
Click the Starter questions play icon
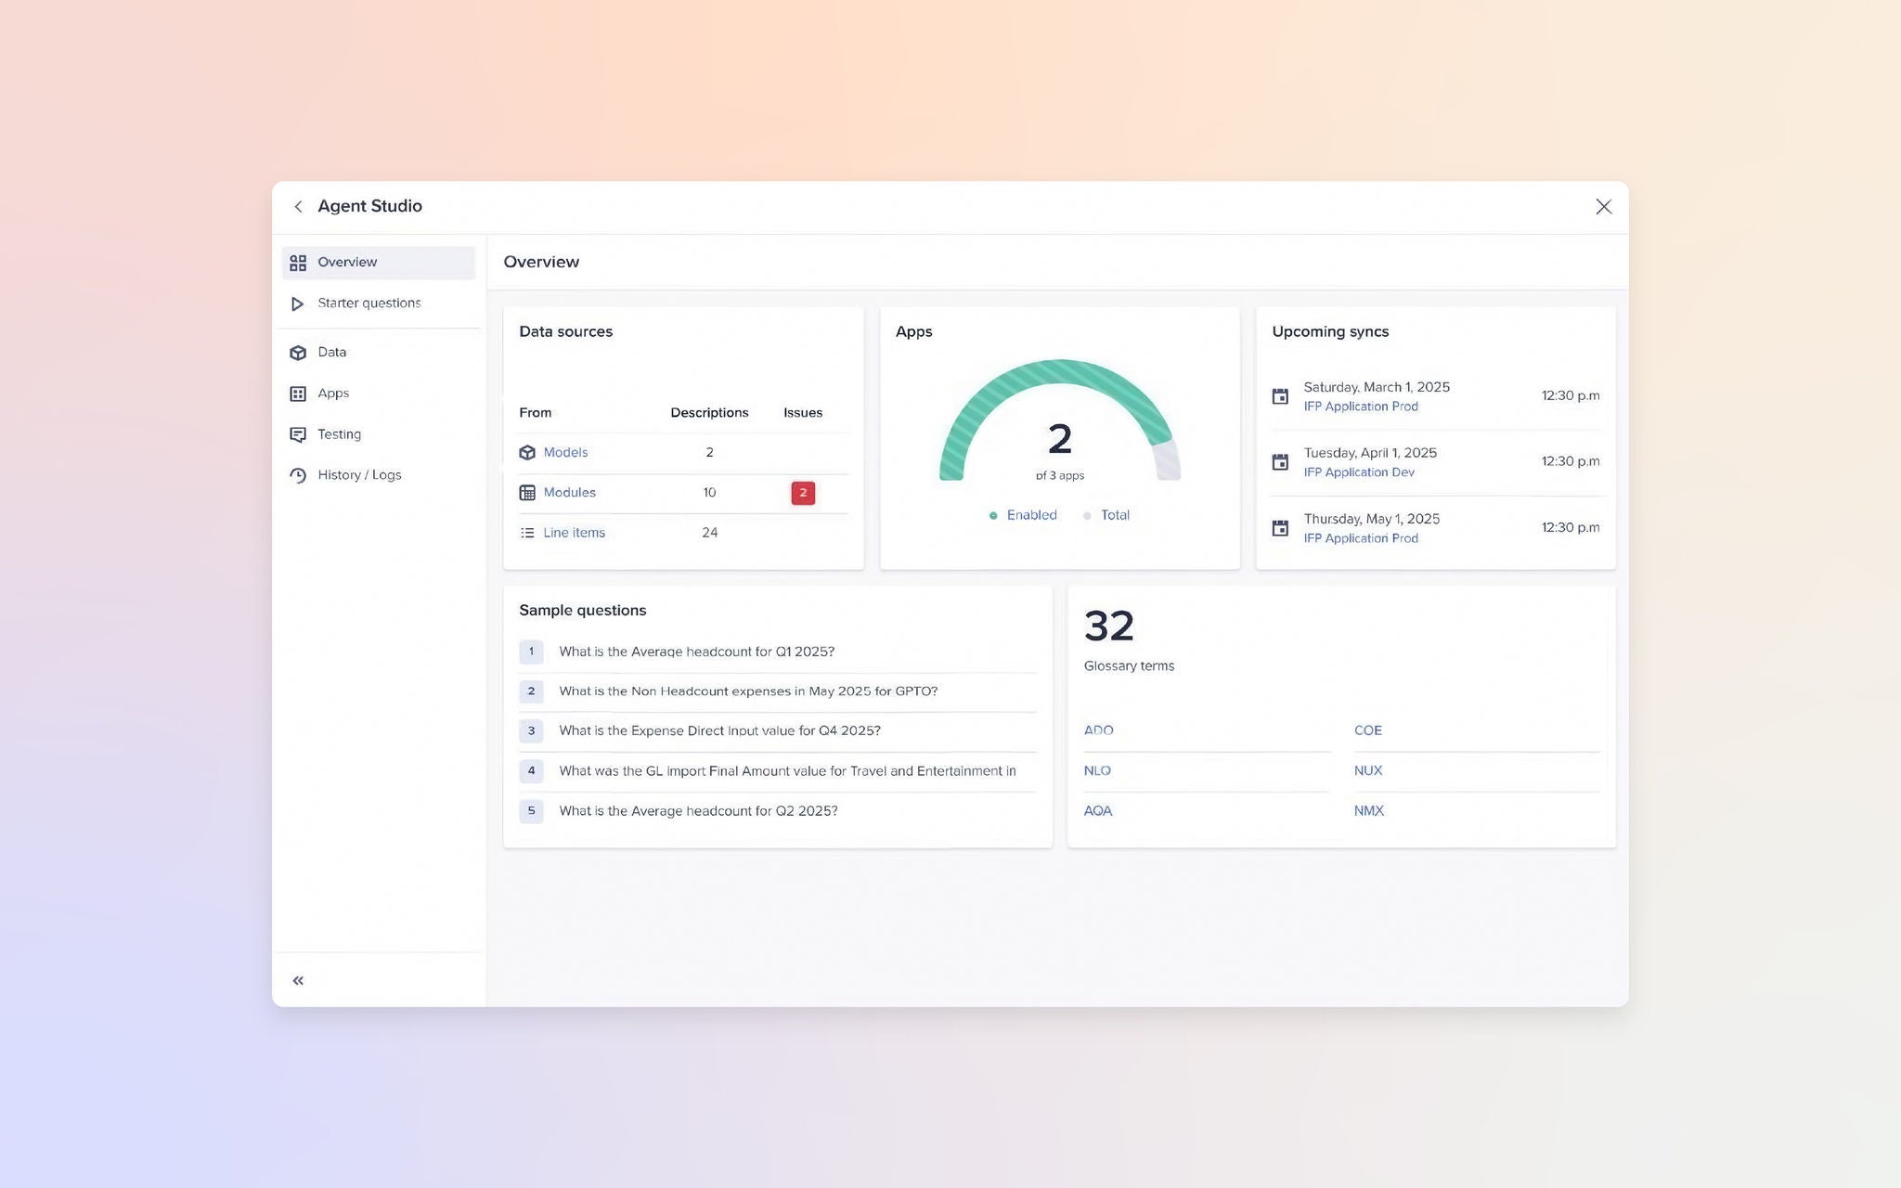click(298, 303)
